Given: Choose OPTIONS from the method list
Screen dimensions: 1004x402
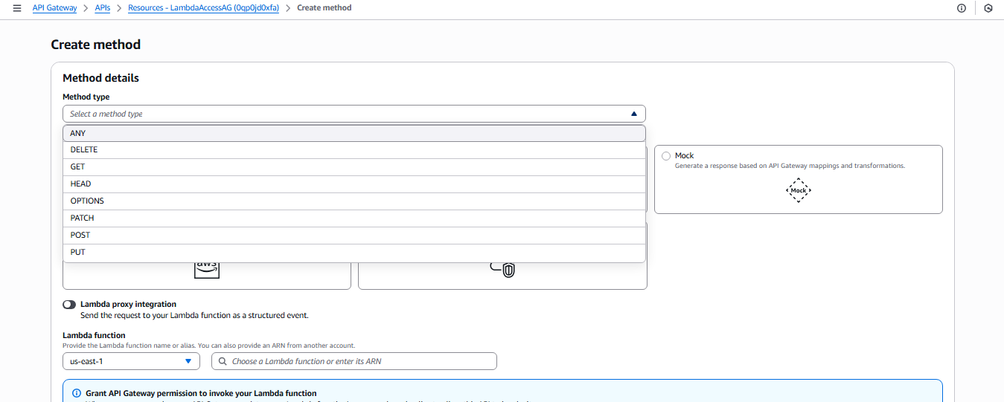Looking at the screenshot, I should point(354,201).
